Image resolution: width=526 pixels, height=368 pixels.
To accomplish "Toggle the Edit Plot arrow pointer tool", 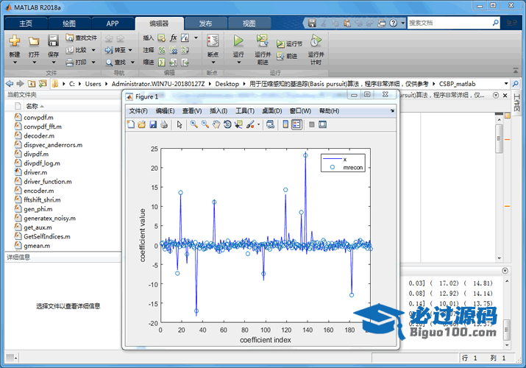I will pyautogui.click(x=180, y=124).
